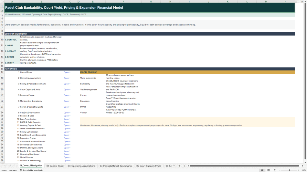
Task: Open Accessibility Investigate status indicator
Action: point(31,170)
